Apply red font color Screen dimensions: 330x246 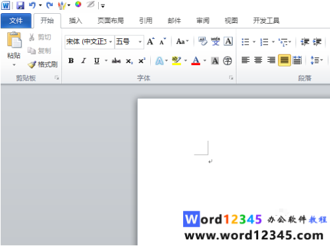[x=196, y=61]
